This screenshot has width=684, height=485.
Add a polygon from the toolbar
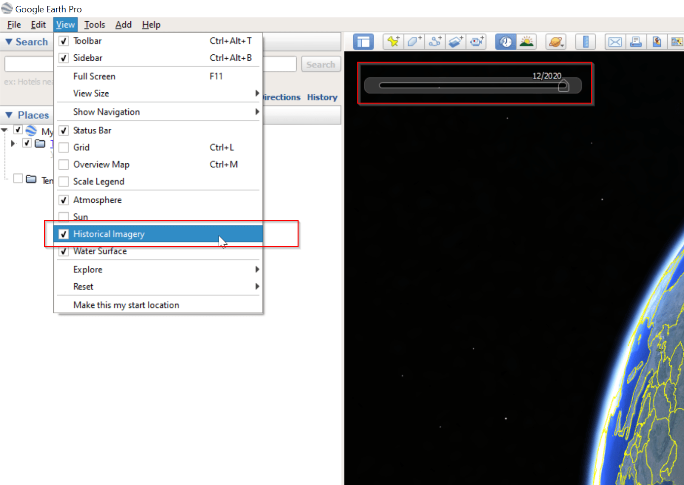(x=414, y=42)
